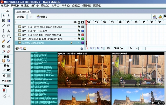Open the 檢視(V) menu
Image resolution: width=166 pixels, height=105 pixels.
(25, 5)
